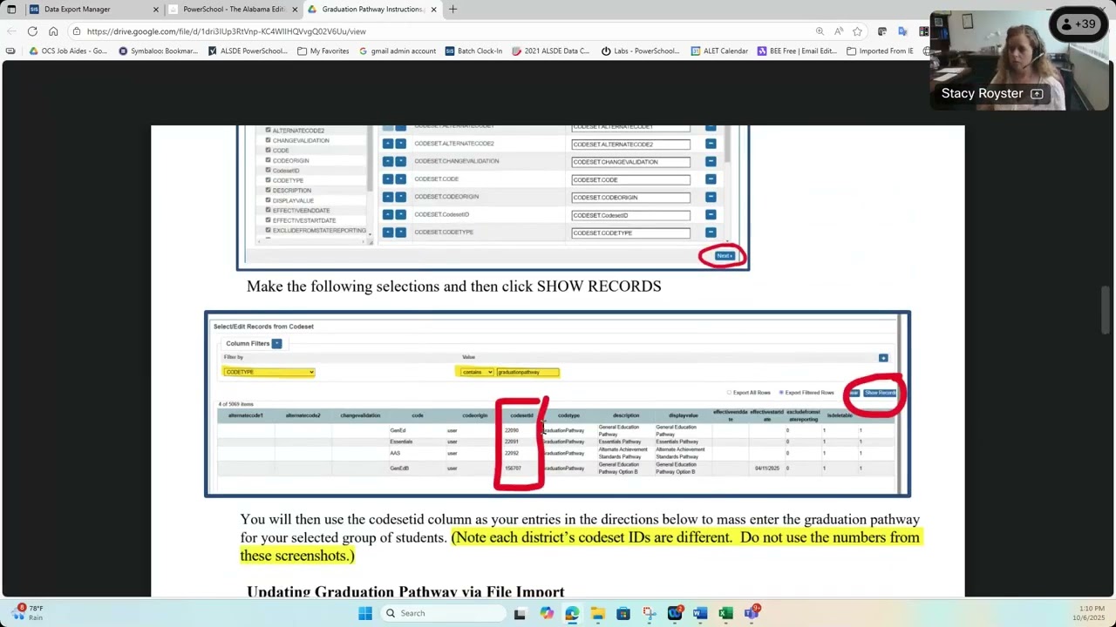Close the Data Export Manager tab
Image resolution: width=1116 pixels, height=627 pixels.
pyautogui.click(x=156, y=10)
